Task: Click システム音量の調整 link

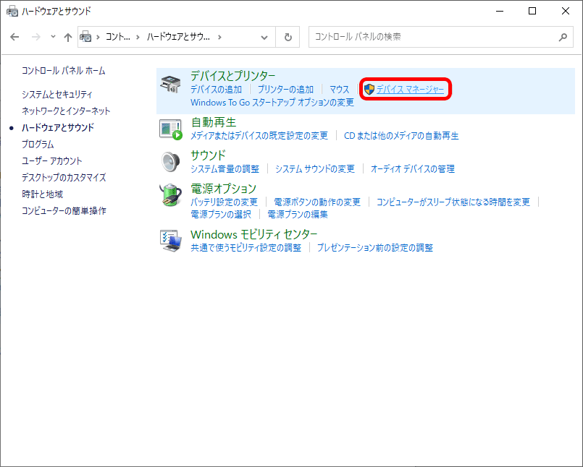Action: click(225, 169)
